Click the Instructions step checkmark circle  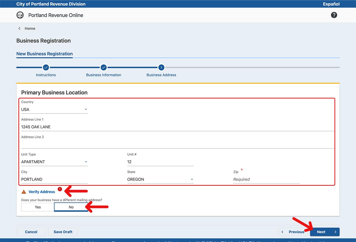point(46,68)
